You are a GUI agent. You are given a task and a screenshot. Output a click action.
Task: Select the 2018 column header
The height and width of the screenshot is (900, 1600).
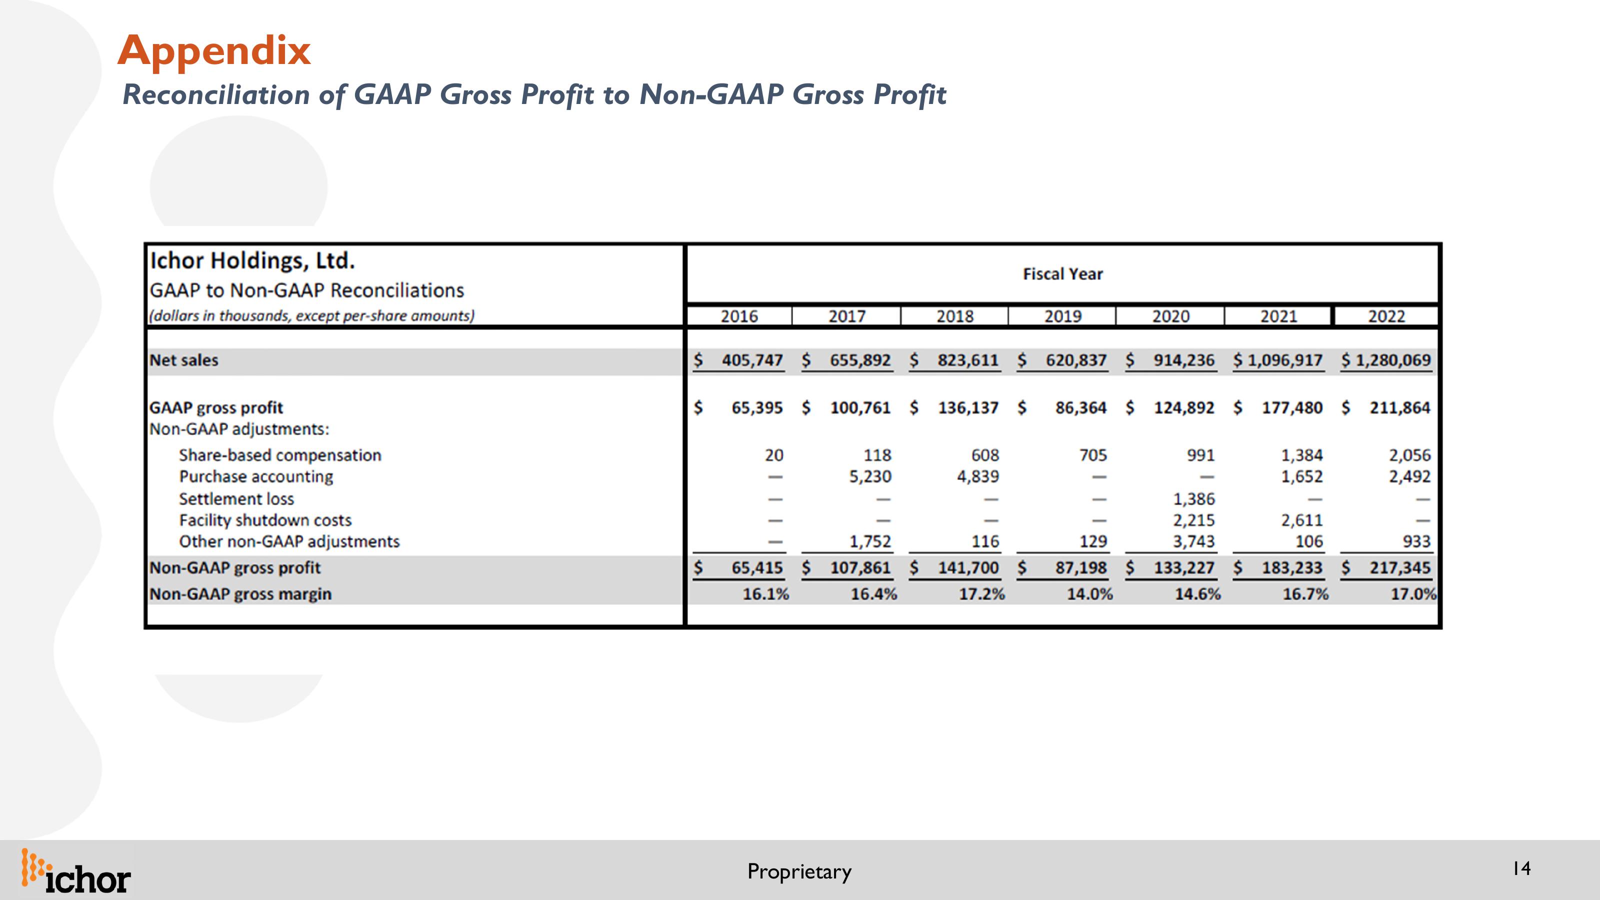coord(954,316)
